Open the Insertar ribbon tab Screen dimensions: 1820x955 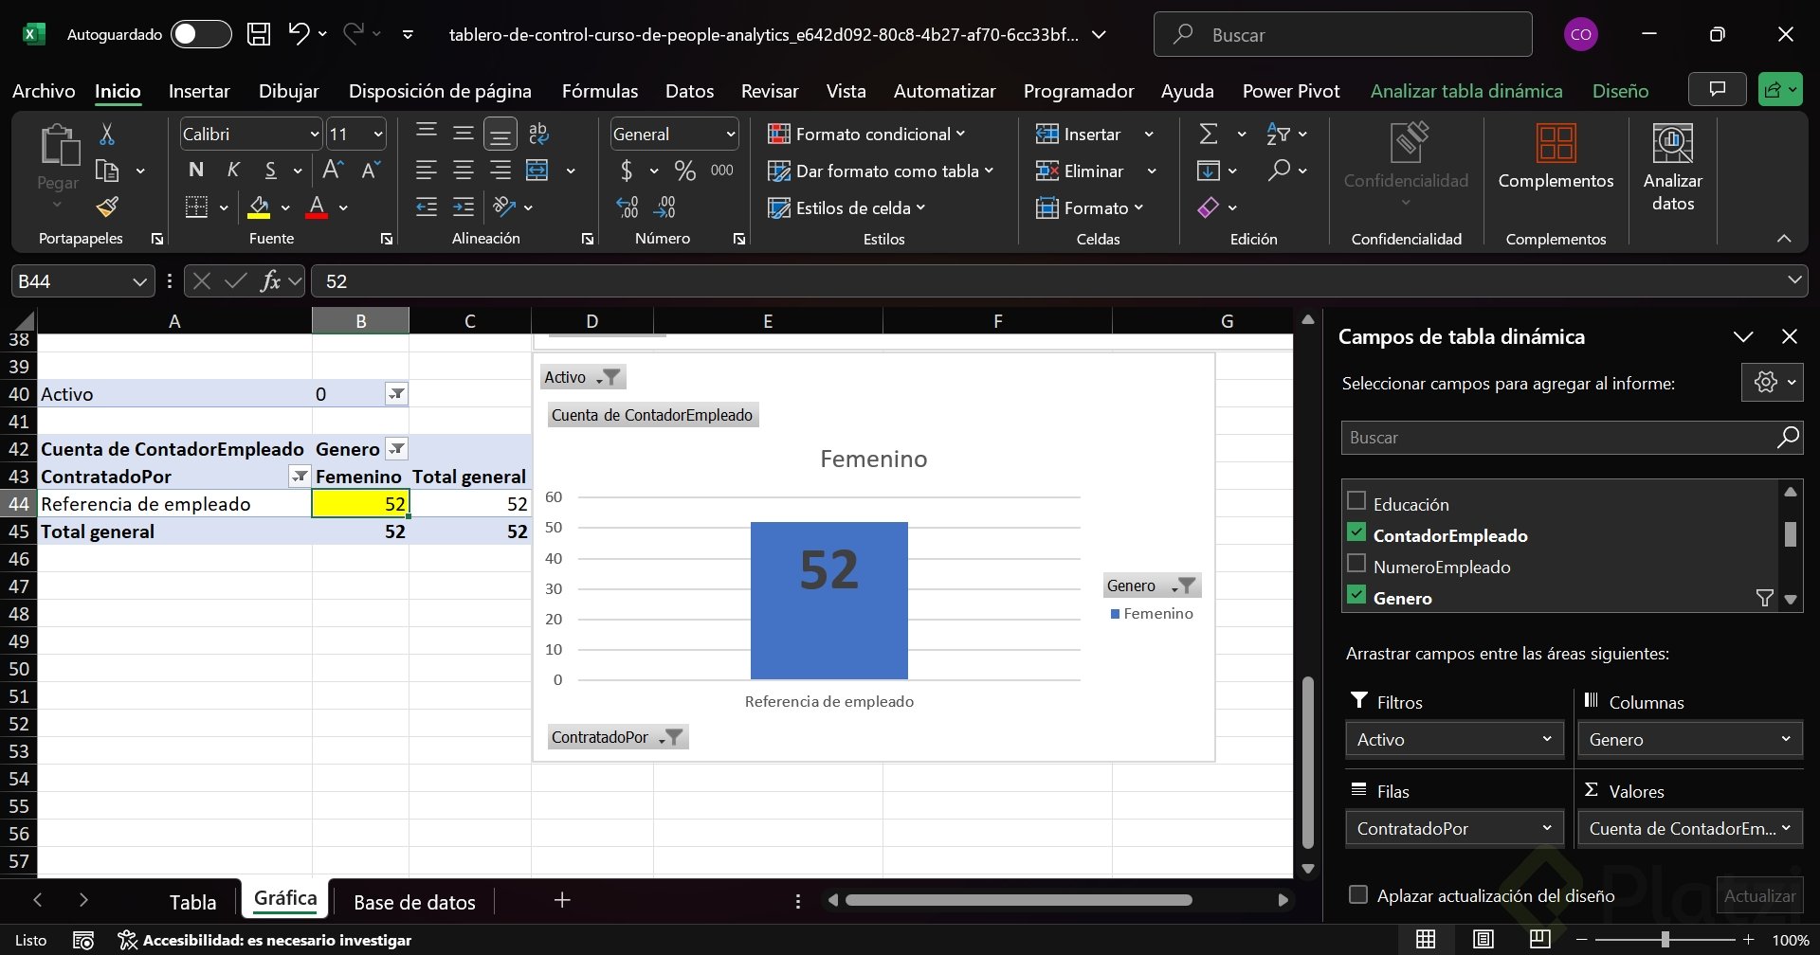pos(199,91)
